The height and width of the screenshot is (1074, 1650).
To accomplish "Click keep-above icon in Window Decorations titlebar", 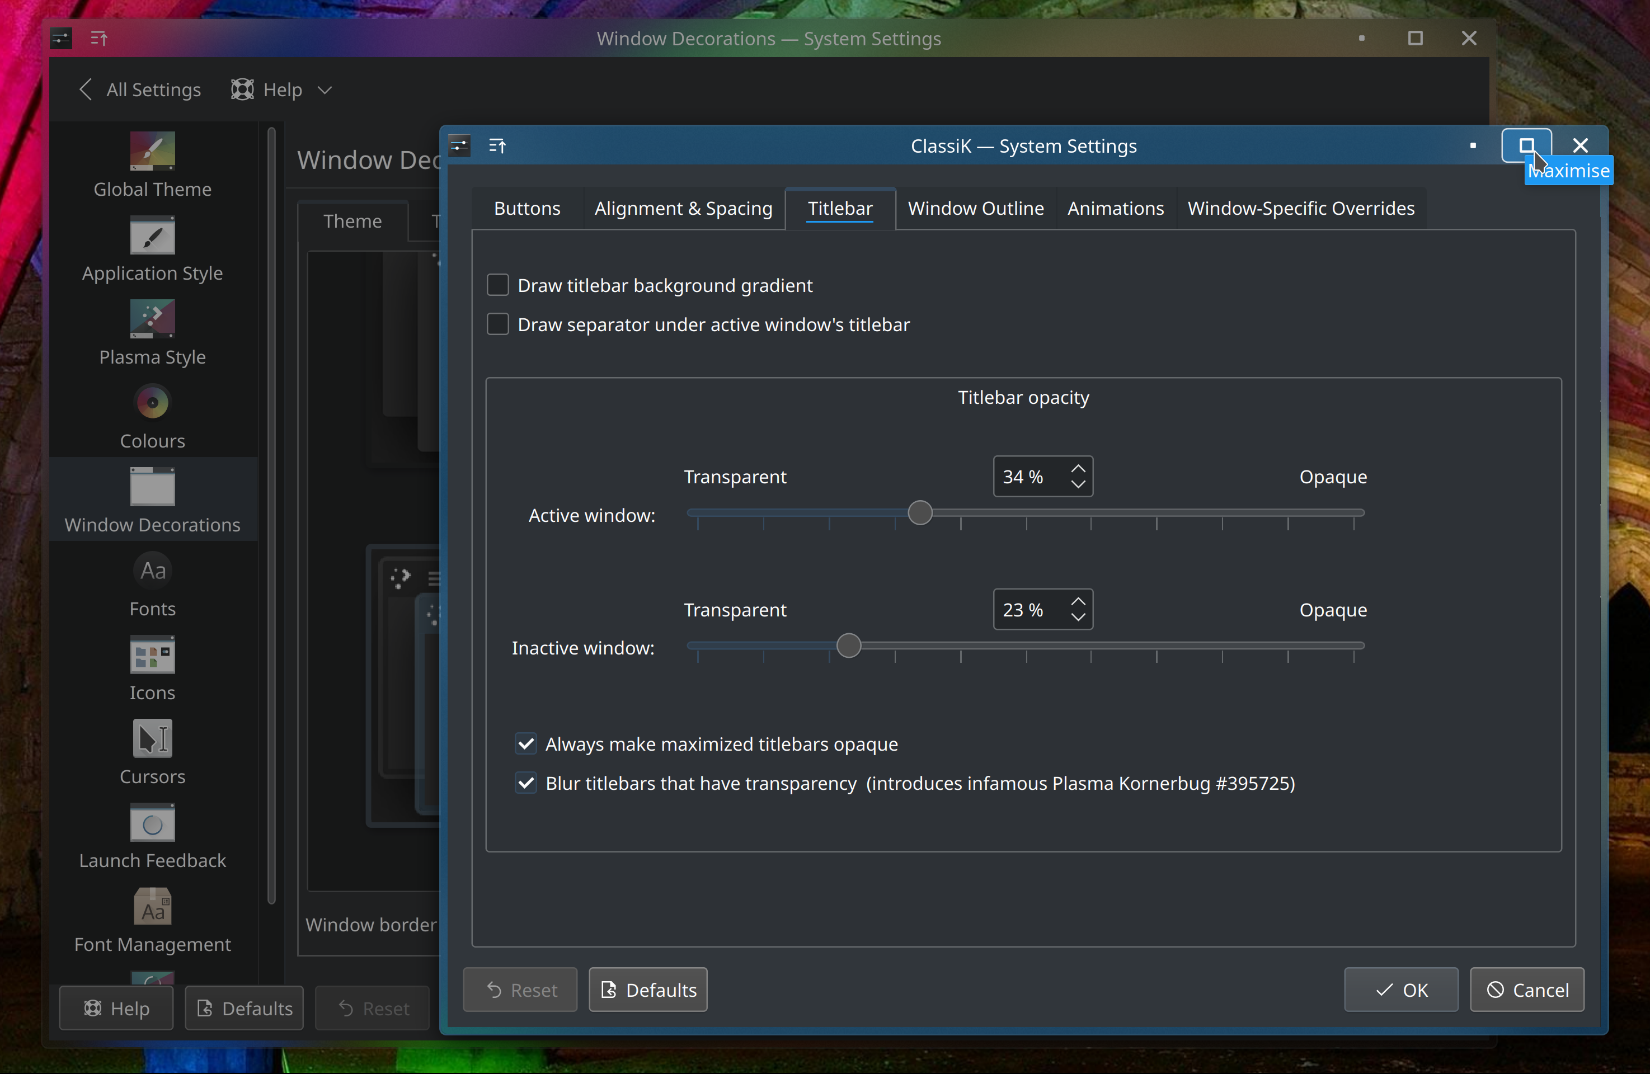I will click(99, 38).
